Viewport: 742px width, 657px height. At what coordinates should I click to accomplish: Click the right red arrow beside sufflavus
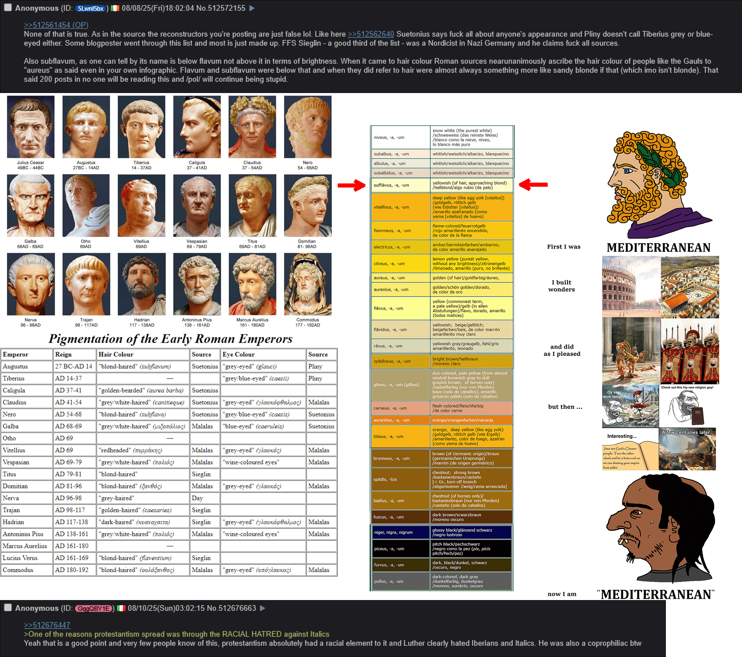pos(533,185)
